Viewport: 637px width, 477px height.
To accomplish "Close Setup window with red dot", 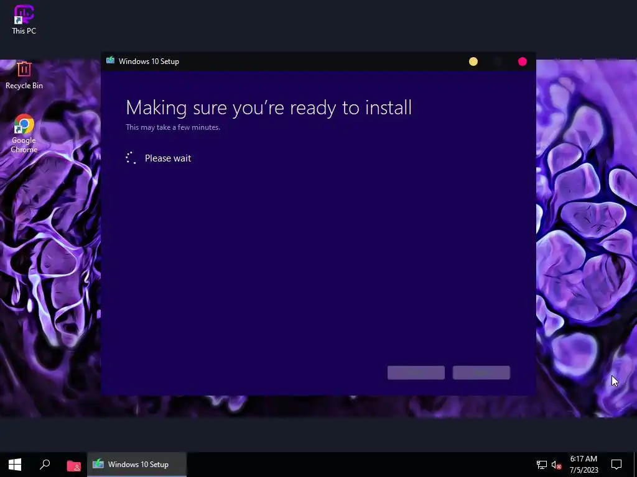I will pos(523,61).
